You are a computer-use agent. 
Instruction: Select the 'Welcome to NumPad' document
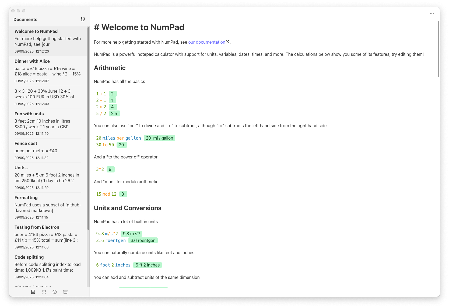(x=48, y=41)
